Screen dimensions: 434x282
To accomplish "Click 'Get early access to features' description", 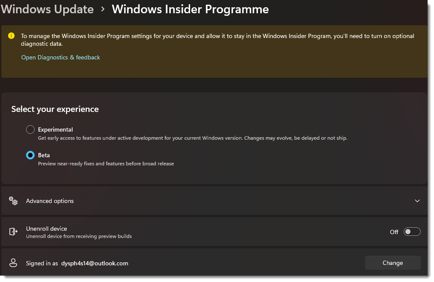I will coord(192,138).
